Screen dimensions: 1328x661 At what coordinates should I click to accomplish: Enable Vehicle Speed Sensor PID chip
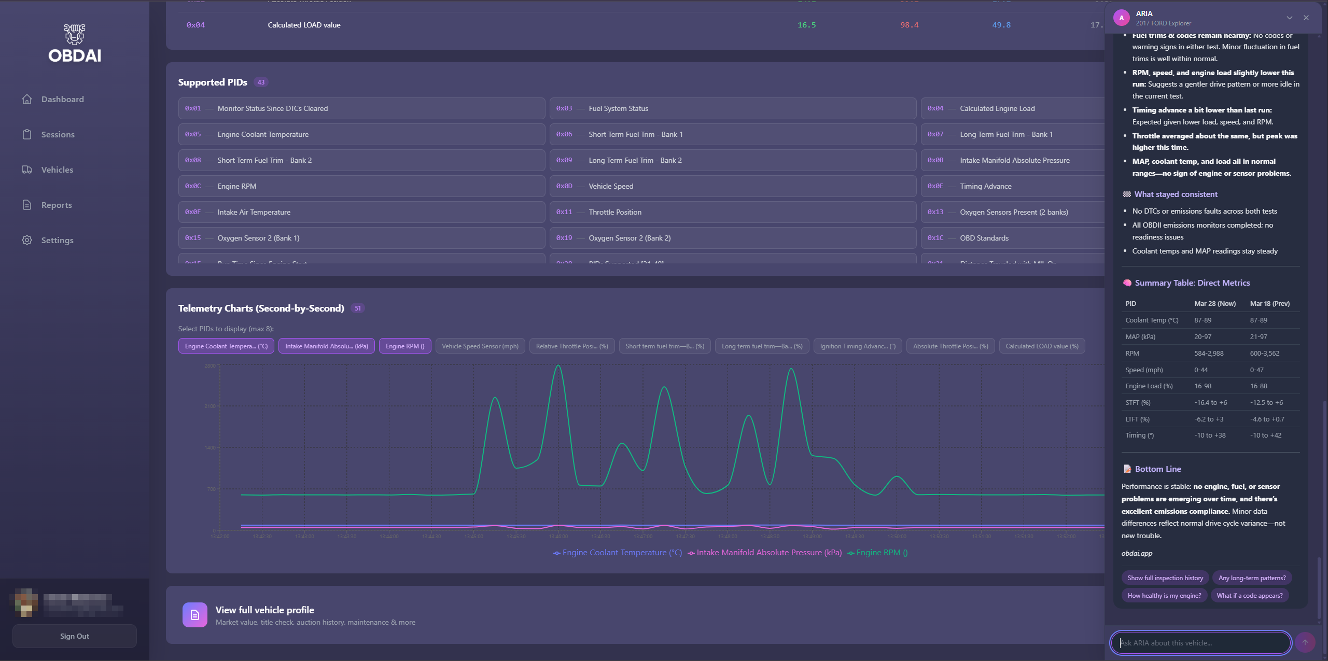click(x=480, y=346)
